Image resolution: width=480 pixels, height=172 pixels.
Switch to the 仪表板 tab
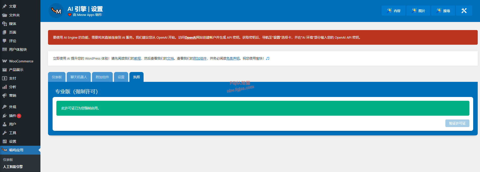[57, 77]
